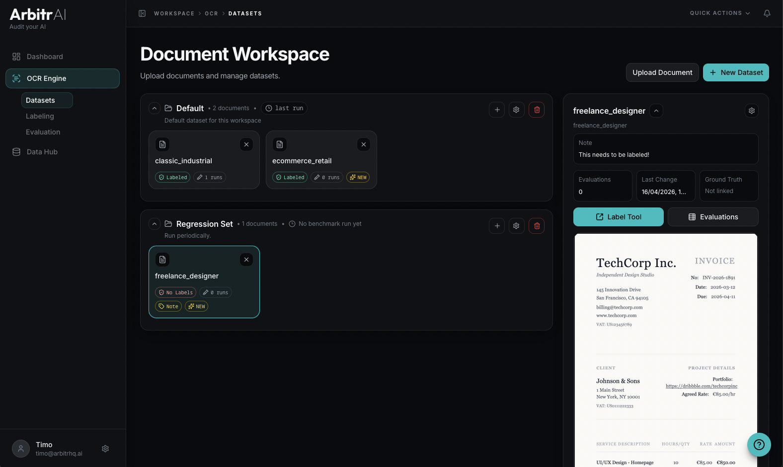
Task: Collapse the Default dataset section
Action: coord(155,108)
